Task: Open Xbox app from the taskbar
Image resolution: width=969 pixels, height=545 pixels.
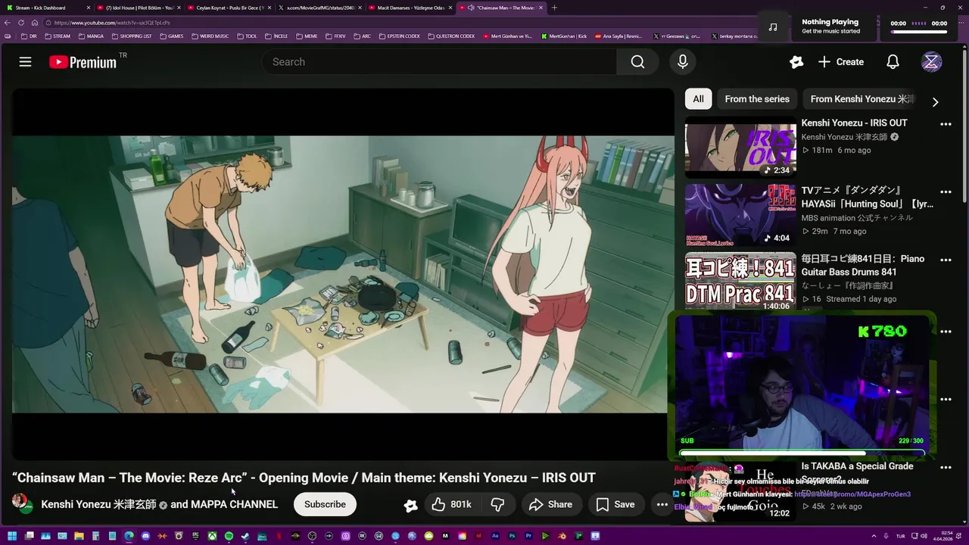Action: [212, 536]
